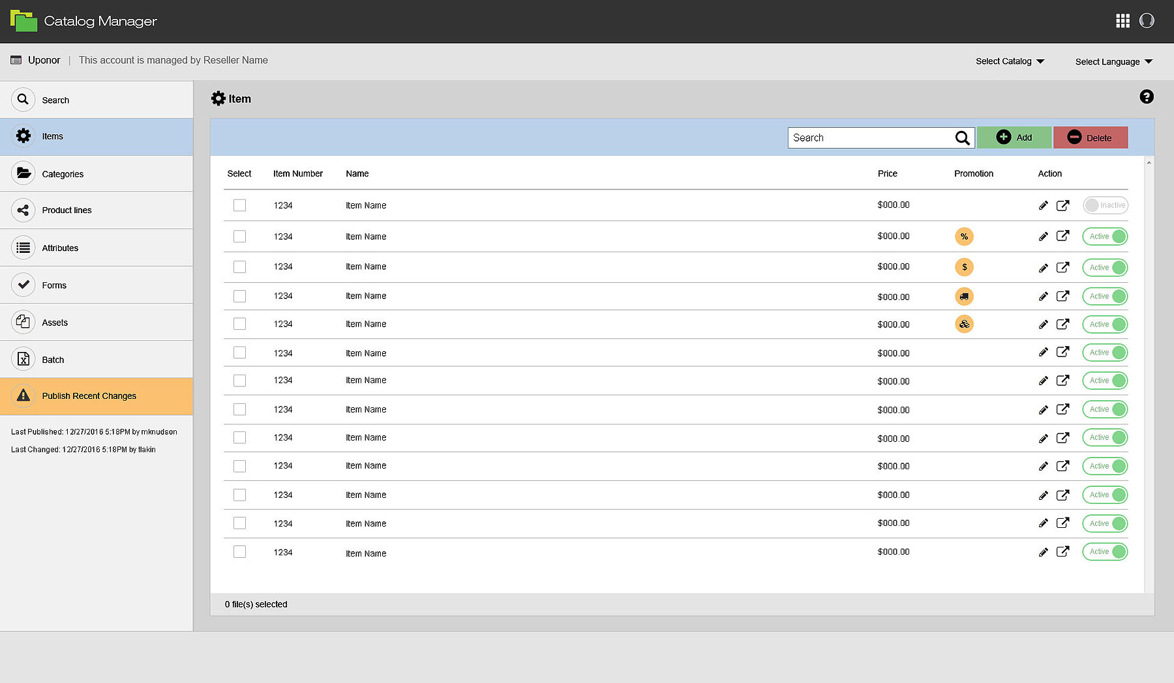The image size is (1174, 683).
Task: Click the help question mark icon
Action: (1147, 96)
